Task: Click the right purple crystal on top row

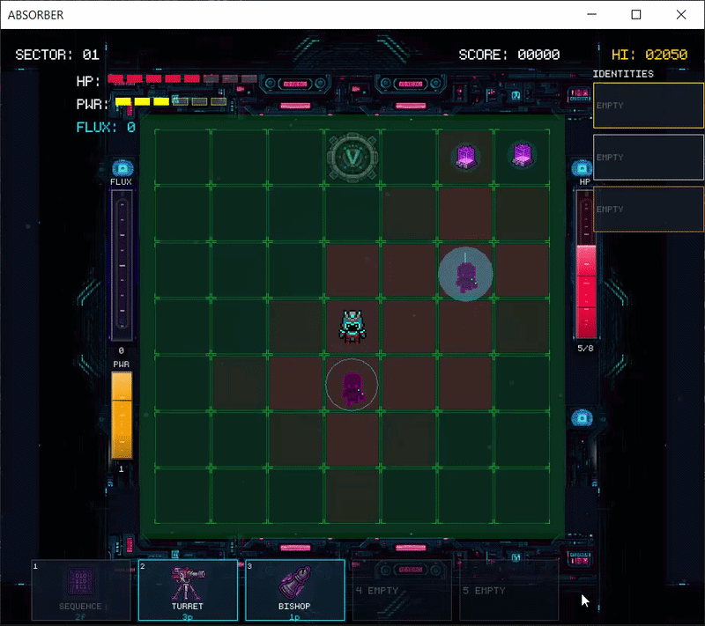Action: click(523, 155)
